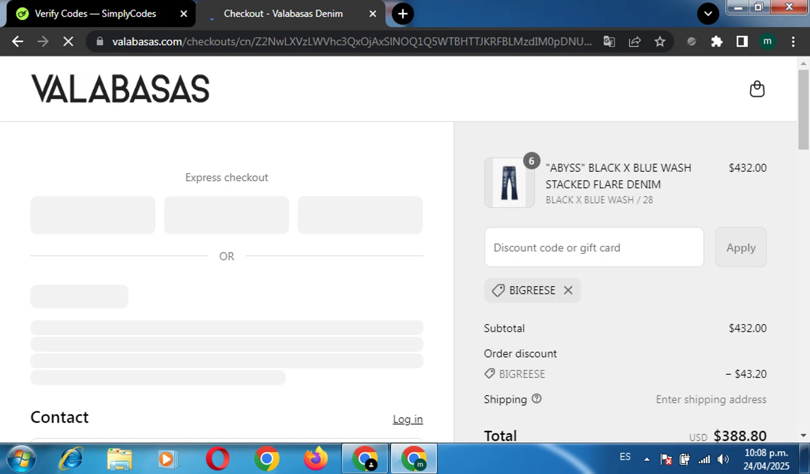Launch Opera from the taskbar
Viewport: 810px width, 474px height.
point(218,459)
